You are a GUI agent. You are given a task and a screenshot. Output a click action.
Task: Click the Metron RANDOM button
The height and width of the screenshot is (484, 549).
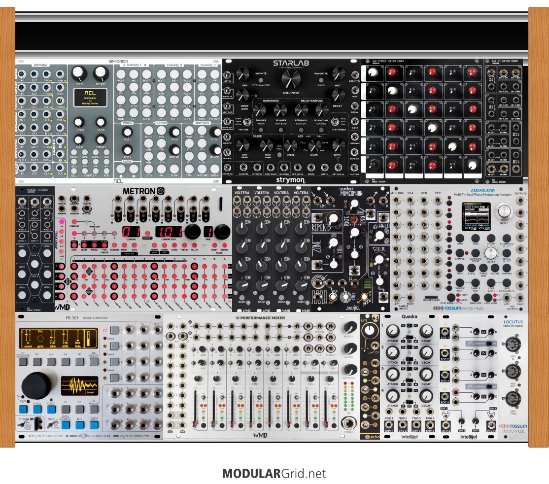tap(114, 245)
